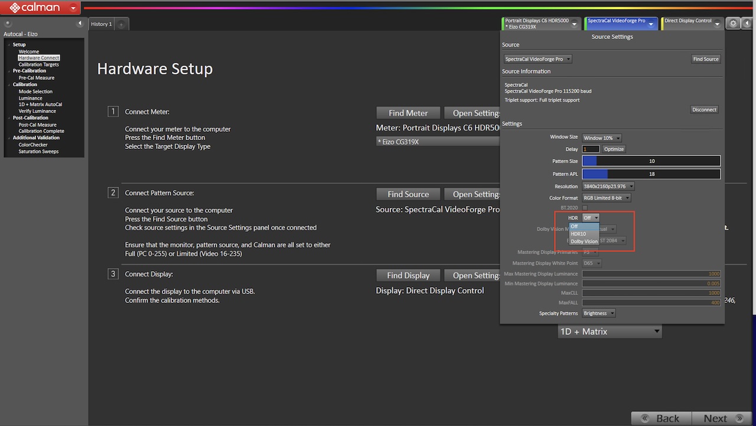Open settings in the Connect Display step
Viewport: 756px width, 426px height.
click(x=472, y=275)
